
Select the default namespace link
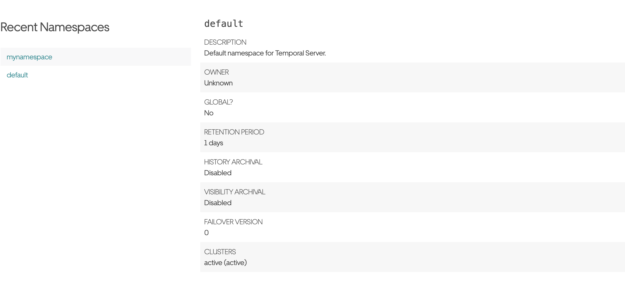[x=17, y=75]
